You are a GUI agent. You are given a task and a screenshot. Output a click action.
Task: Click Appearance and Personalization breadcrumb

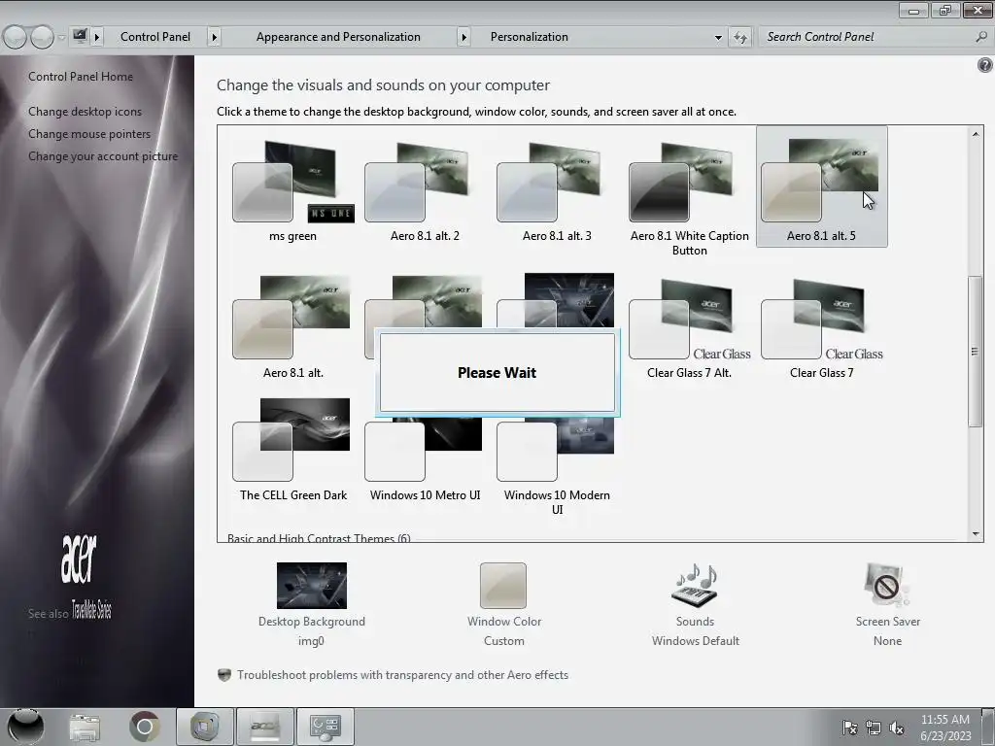338,37
